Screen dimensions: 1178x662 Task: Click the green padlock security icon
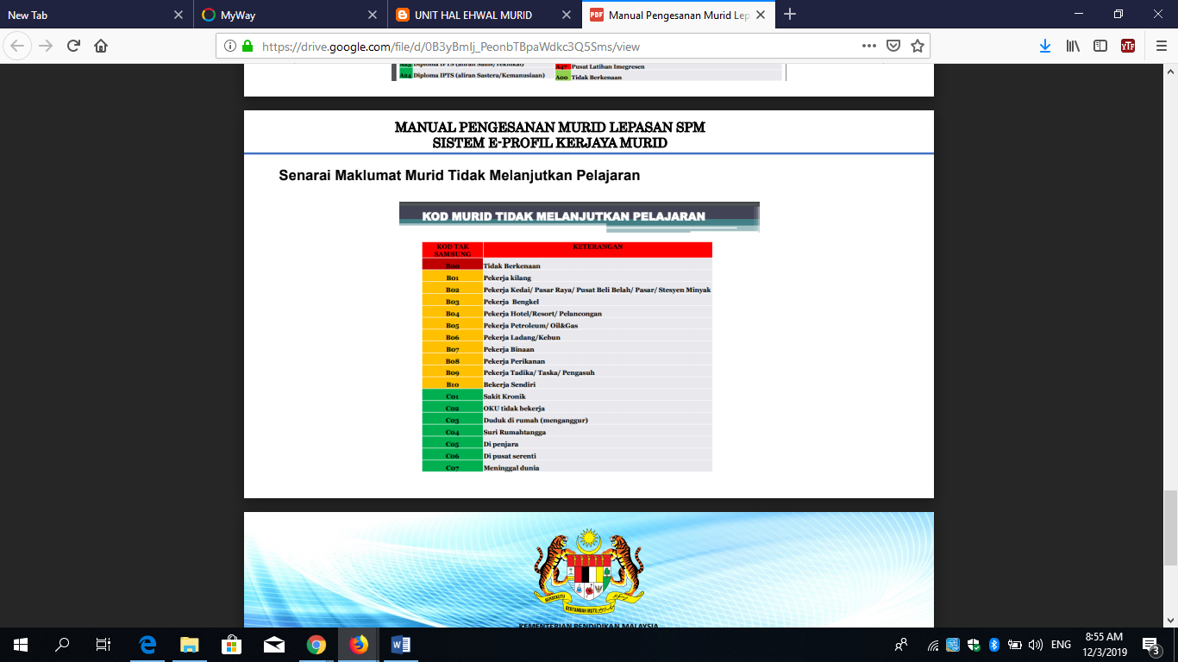(x=248, y=47)
